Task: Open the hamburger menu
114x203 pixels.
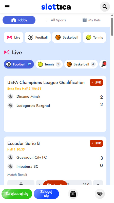Action: (7, 7)
